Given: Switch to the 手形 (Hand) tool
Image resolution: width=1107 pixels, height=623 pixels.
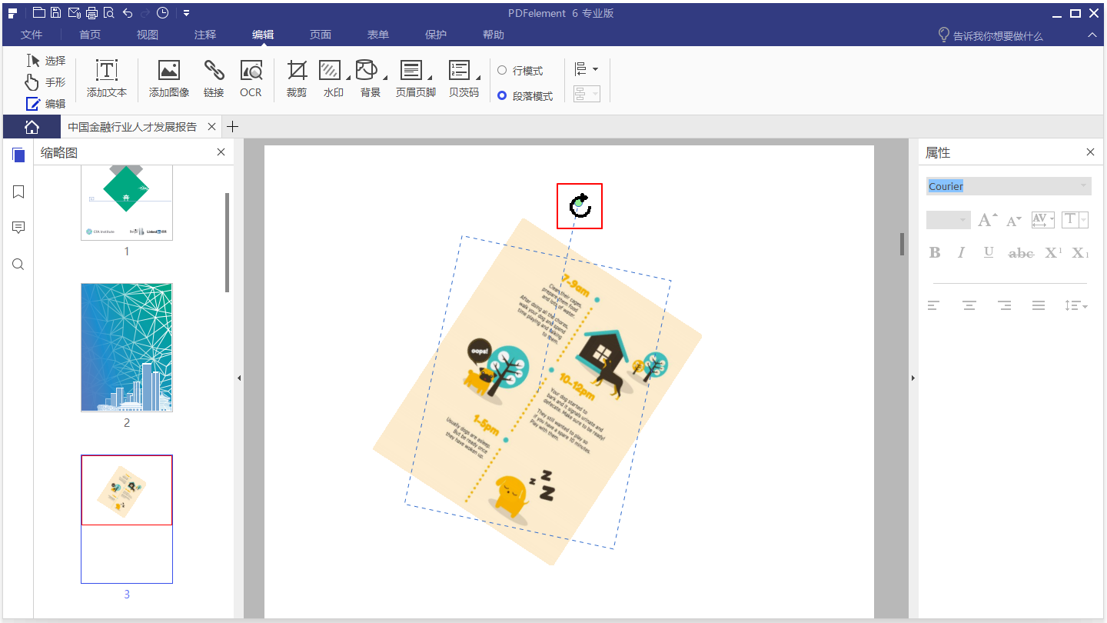Looking at the screenshot, I should (45, 82).
